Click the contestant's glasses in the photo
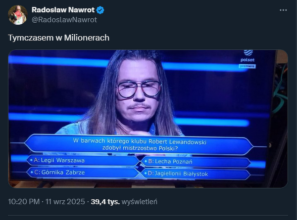Image resolution: width=297 pixels, height=220 pixels. coord(139,89)
